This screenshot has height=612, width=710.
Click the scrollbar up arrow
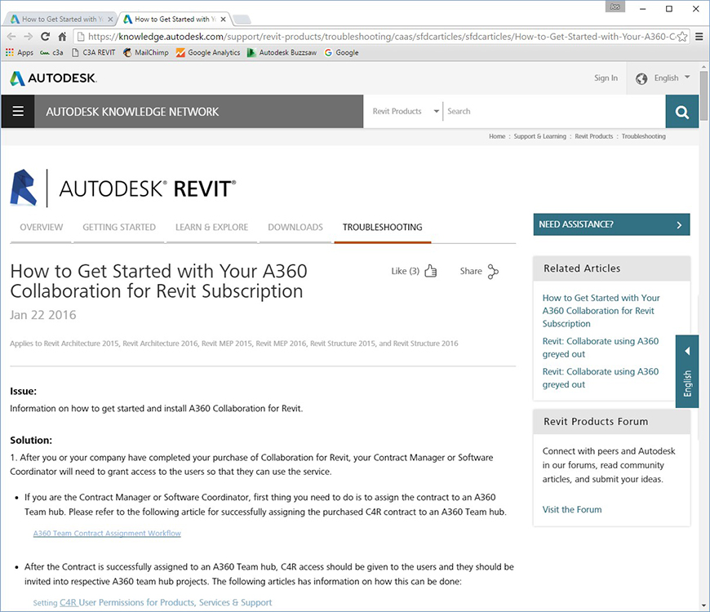703,67
